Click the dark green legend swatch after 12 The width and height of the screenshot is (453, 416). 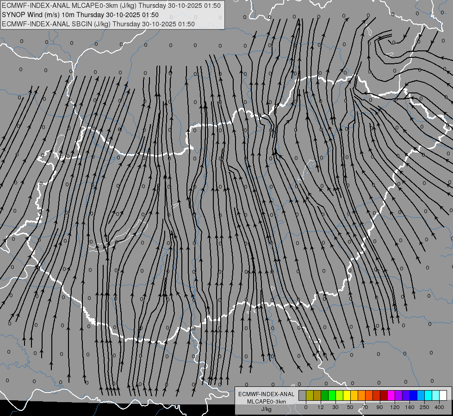324,396
